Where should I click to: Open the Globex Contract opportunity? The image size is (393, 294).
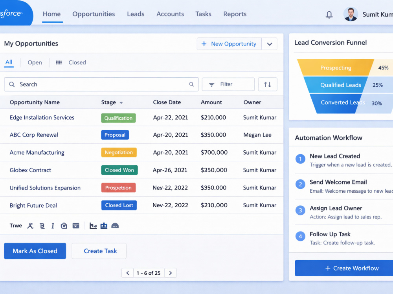click(30, 170)
